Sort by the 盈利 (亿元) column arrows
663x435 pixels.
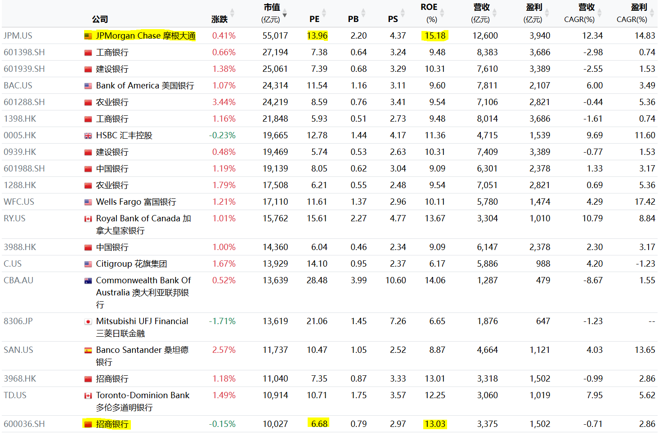tap(547, 13)
